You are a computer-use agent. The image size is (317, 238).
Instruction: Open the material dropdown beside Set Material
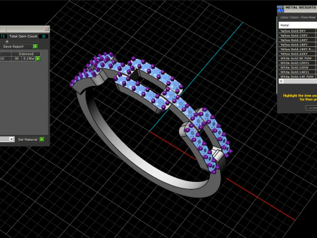11,139
